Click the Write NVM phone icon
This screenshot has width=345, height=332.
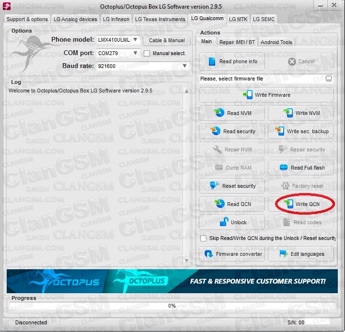[x=288, y=113]
